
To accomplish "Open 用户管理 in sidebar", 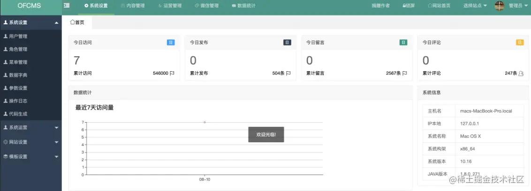I will pos(31,36).
